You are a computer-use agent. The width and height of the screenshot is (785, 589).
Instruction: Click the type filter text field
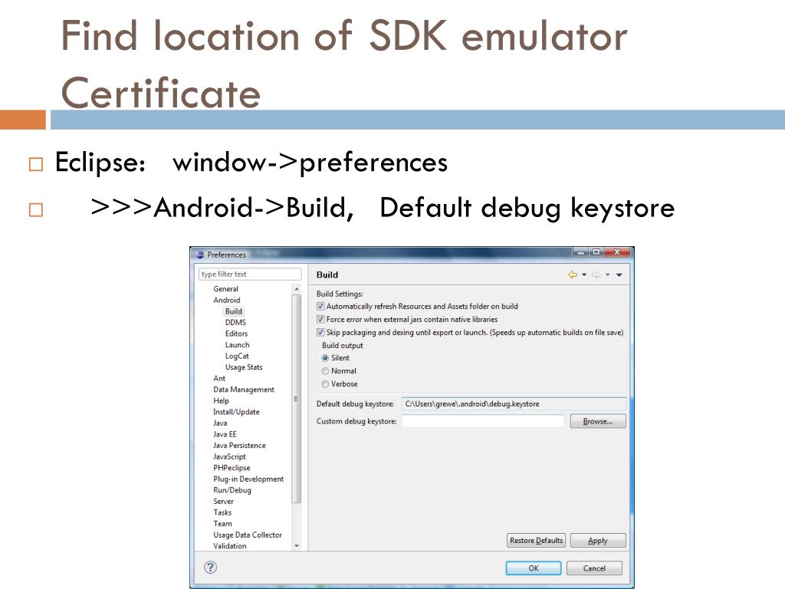[250, 274]
